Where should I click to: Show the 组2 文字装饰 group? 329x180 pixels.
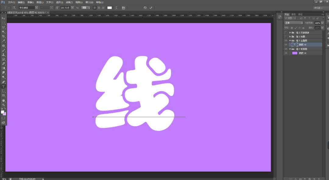pos(286,33)
